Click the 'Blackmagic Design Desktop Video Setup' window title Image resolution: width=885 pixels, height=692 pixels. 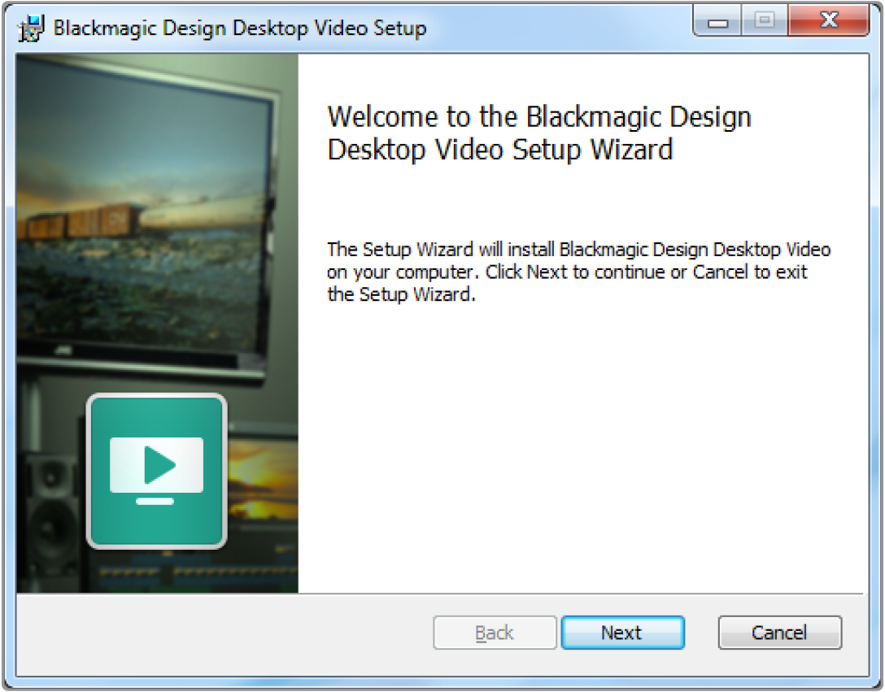point(240,28)
